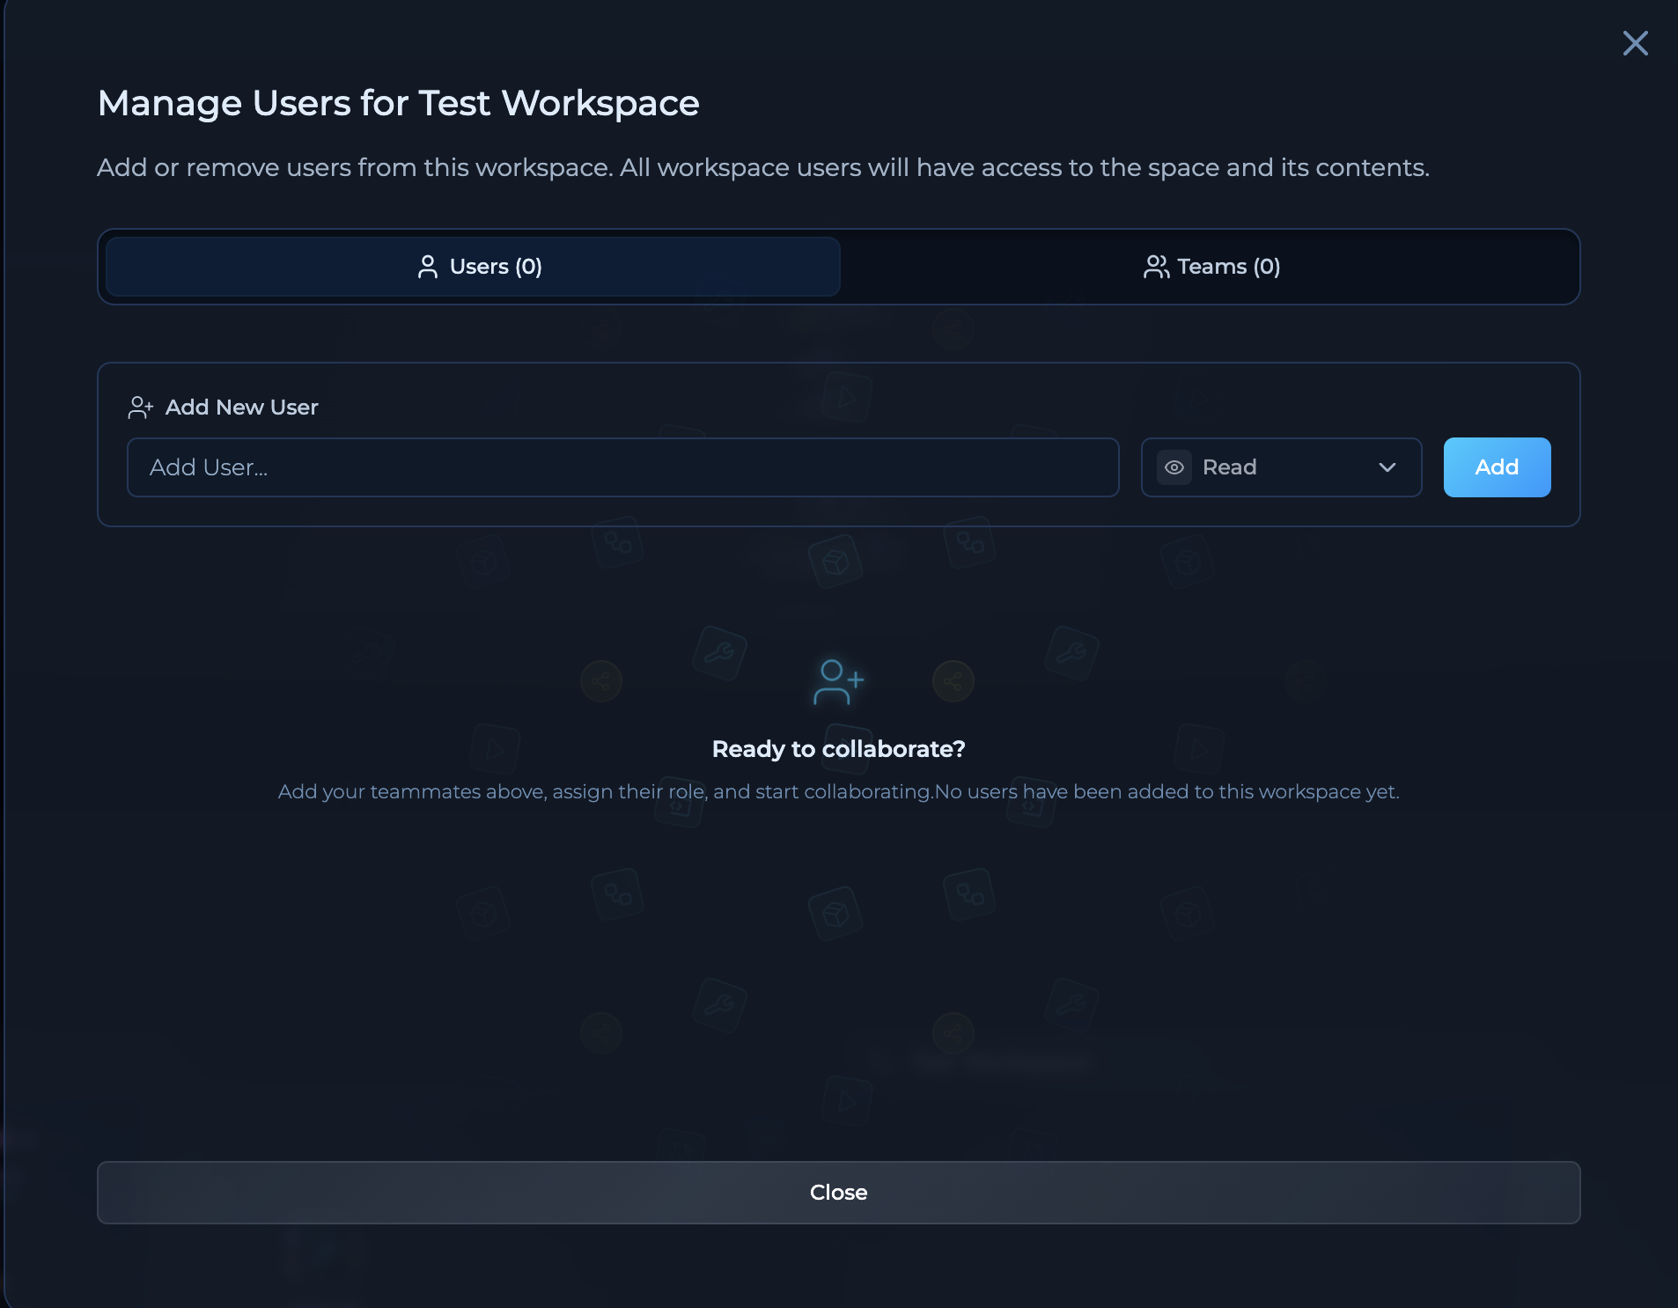
Task: Click the user silhouette icon beside Users
Action: coord(428,267)
